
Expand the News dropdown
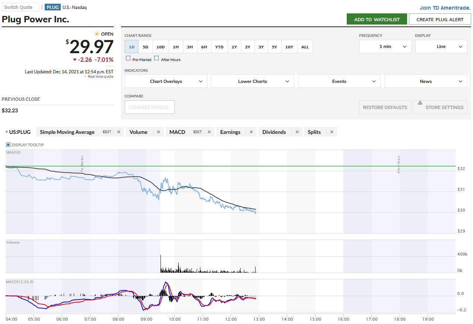(x=426, y=81)
